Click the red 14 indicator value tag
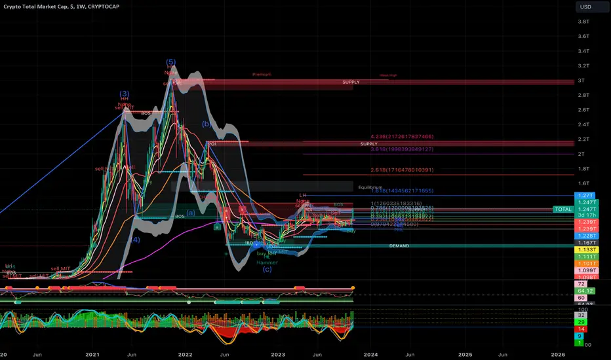 [581, 329]
